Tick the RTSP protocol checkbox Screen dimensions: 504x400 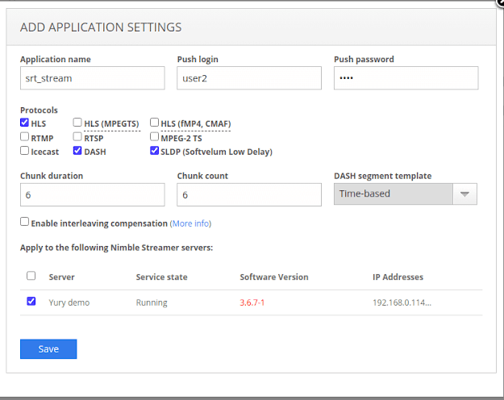tap(77, 137)
